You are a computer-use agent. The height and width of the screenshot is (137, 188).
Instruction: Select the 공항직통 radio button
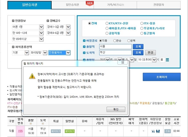pyautogui.click(x=107, y=33)
